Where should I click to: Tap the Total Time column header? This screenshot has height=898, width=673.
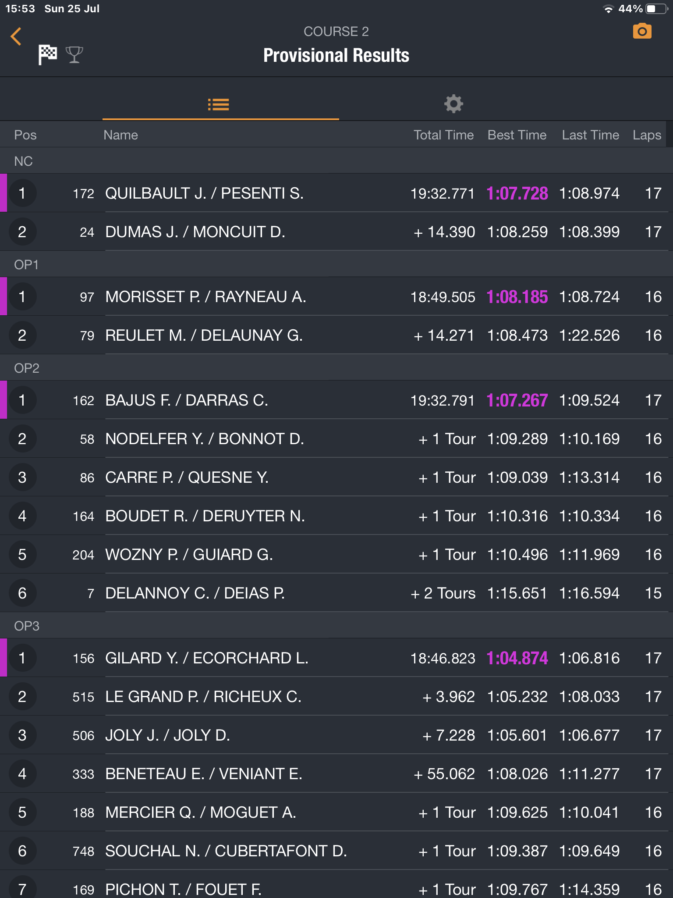click(443, 135)
